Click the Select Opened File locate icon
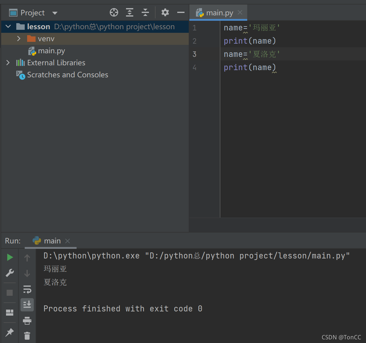 pos(114,12)
